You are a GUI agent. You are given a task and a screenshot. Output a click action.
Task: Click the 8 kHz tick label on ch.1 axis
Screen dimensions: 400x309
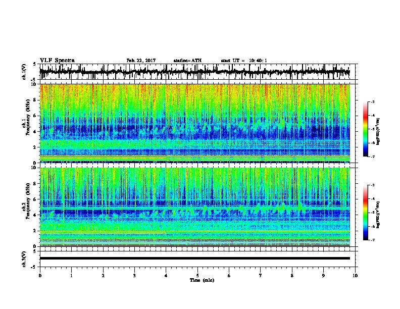(x=35, y=100)
